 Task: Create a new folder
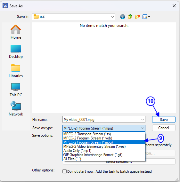click(x=137, y=17)
